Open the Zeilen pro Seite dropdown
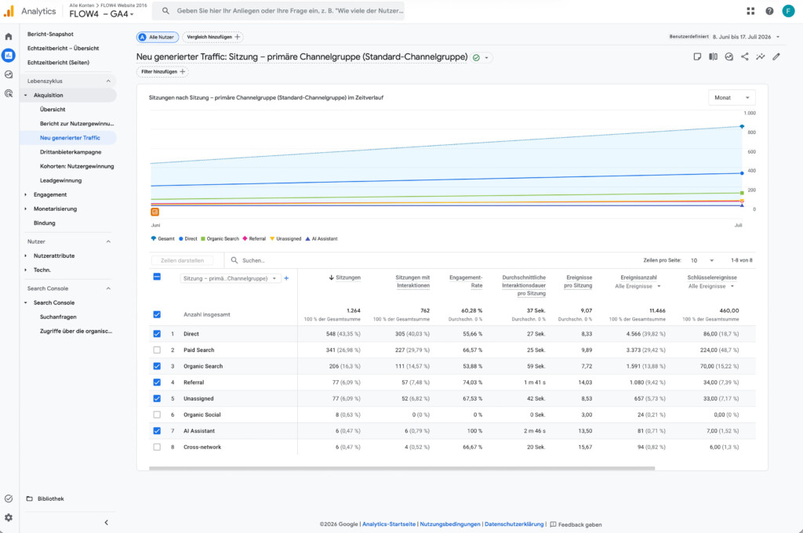 tap(702, 260)
